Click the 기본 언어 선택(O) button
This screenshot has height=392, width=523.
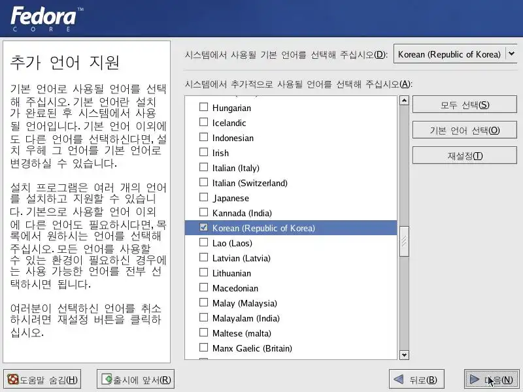click(x=465, y=130)
